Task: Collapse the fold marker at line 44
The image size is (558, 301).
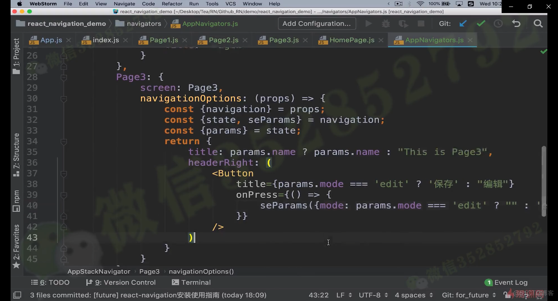Action: click(64, 248)
